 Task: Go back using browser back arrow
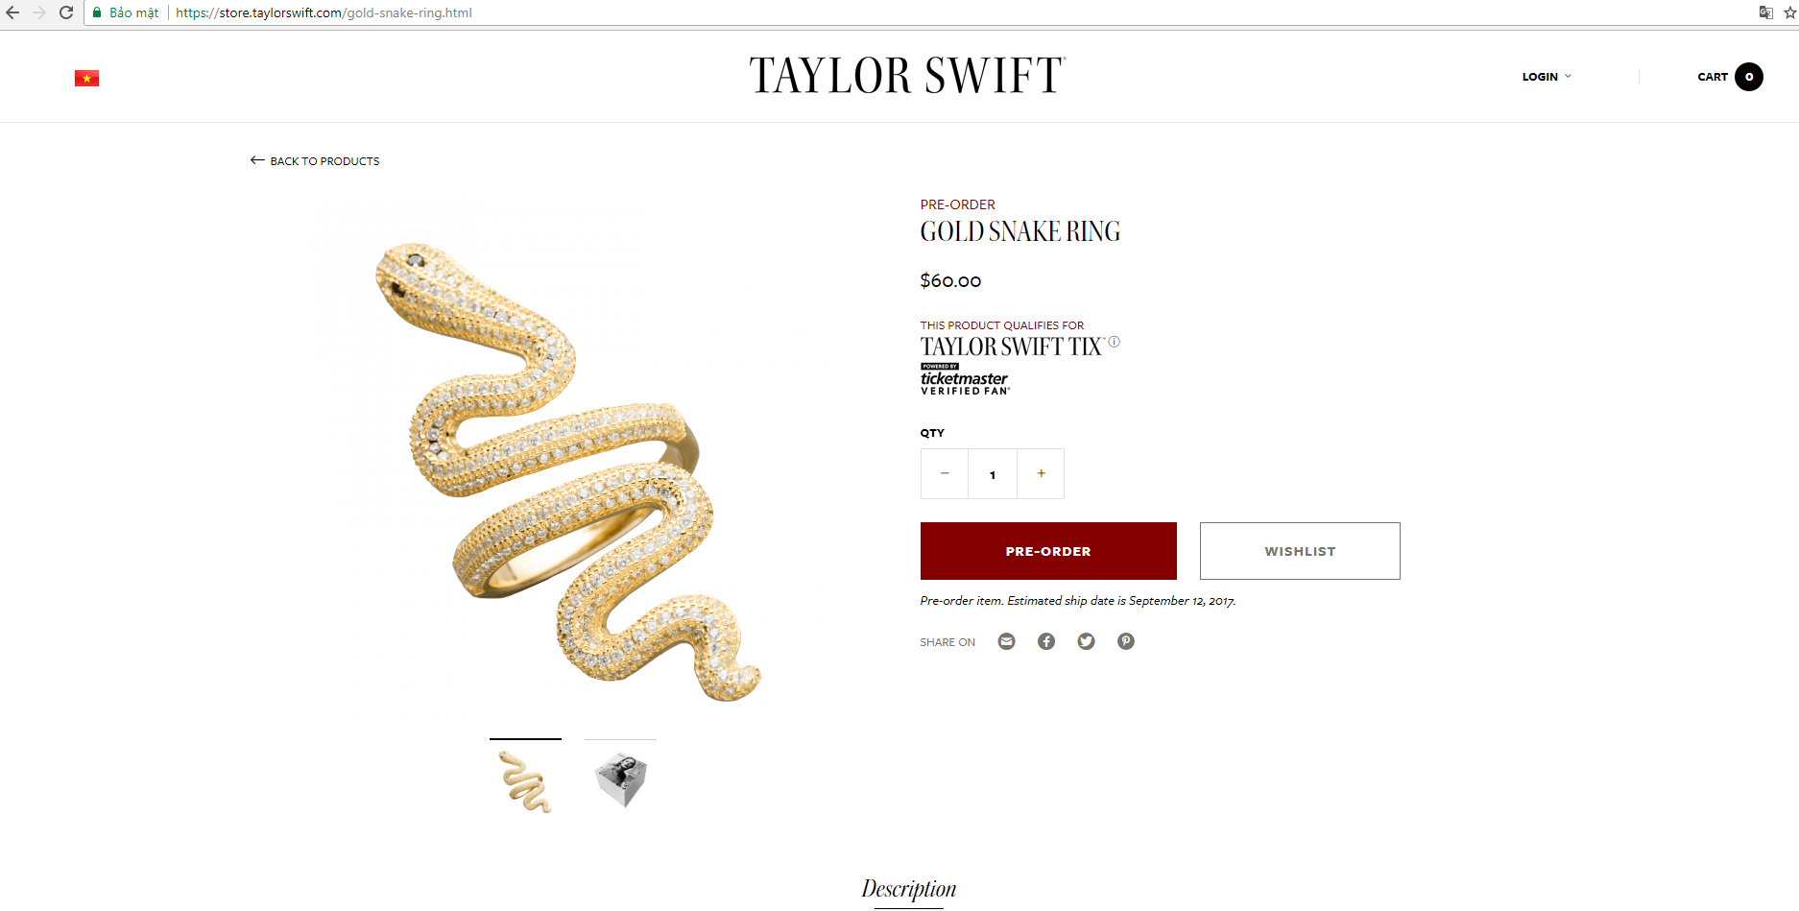[x=12, y=12]
